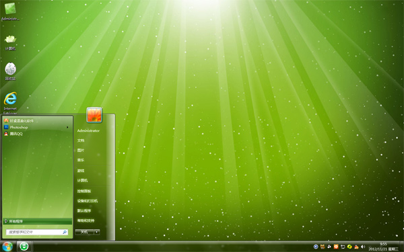Viewport: 404px width, 252px height.
Task: Click the tiger-face tray icon
Action: [323, 247]
